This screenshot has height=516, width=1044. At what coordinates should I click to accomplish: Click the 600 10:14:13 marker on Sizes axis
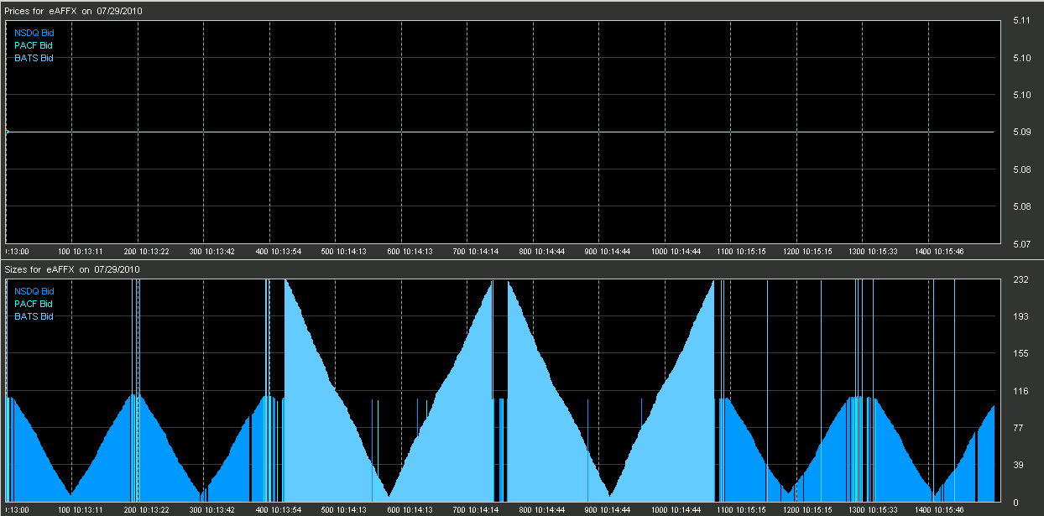coord(410,509)
